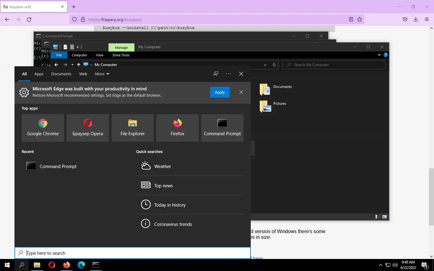Open Today in history quick search

(x=190, y=205)
